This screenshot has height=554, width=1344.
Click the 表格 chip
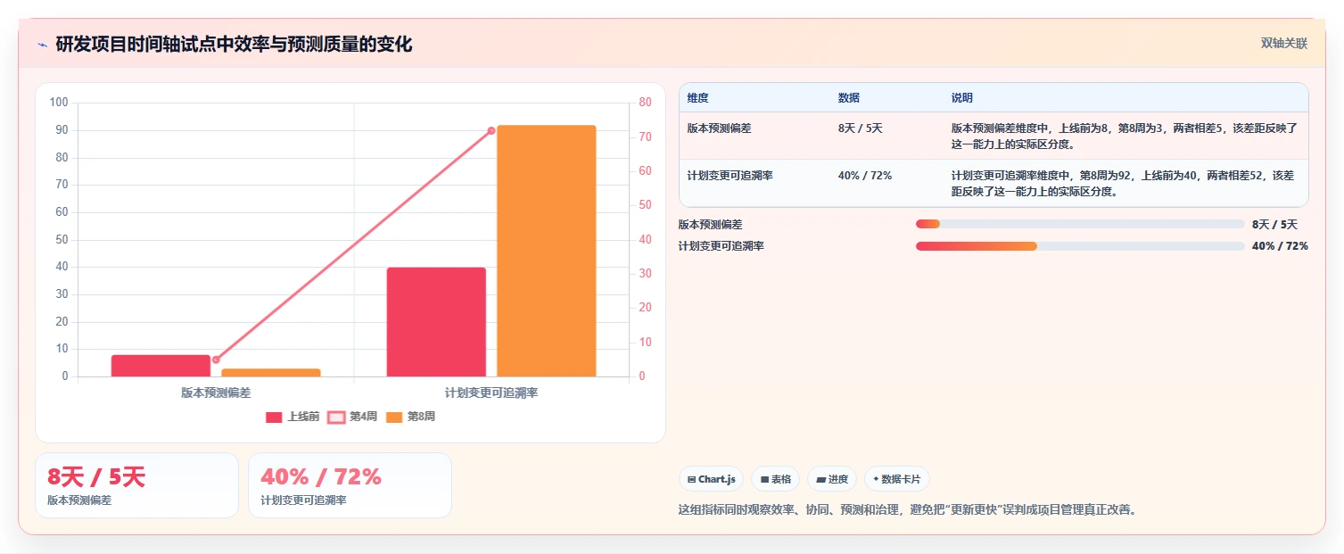click(x=775, y=479)
